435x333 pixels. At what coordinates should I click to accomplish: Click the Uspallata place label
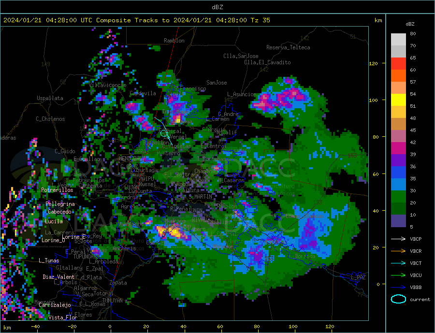pyautogui.click(x=50, y=98)
